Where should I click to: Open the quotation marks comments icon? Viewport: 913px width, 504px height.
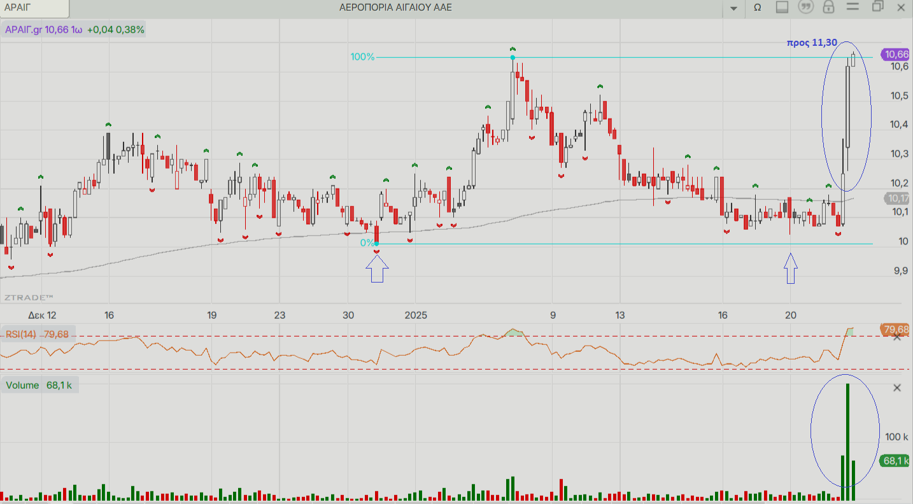point(806,7)
